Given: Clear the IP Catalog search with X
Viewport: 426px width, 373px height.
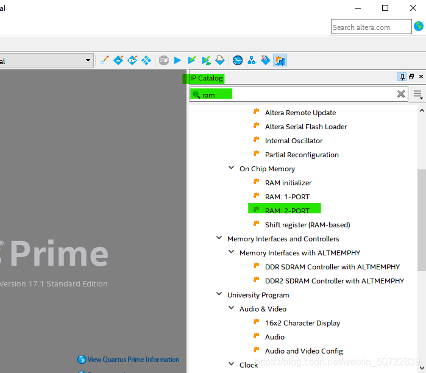Looking at the screenshot, I should [x=401, y=94].
